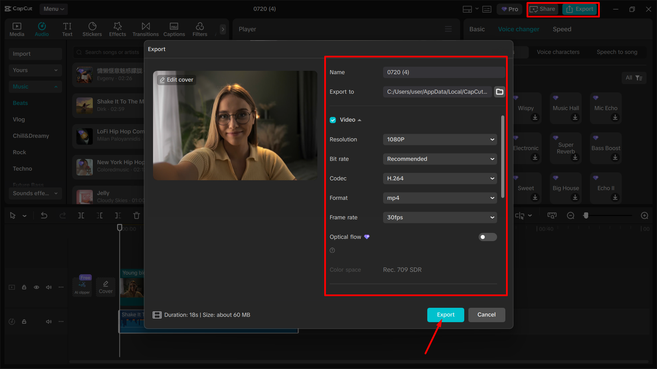Uncheck the Video export checkbox

(x=333, y=120)
